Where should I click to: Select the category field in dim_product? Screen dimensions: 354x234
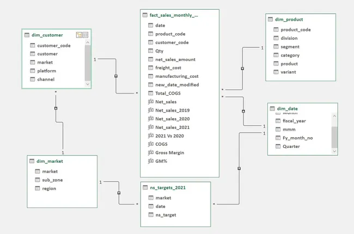click(x=290, y=56)
